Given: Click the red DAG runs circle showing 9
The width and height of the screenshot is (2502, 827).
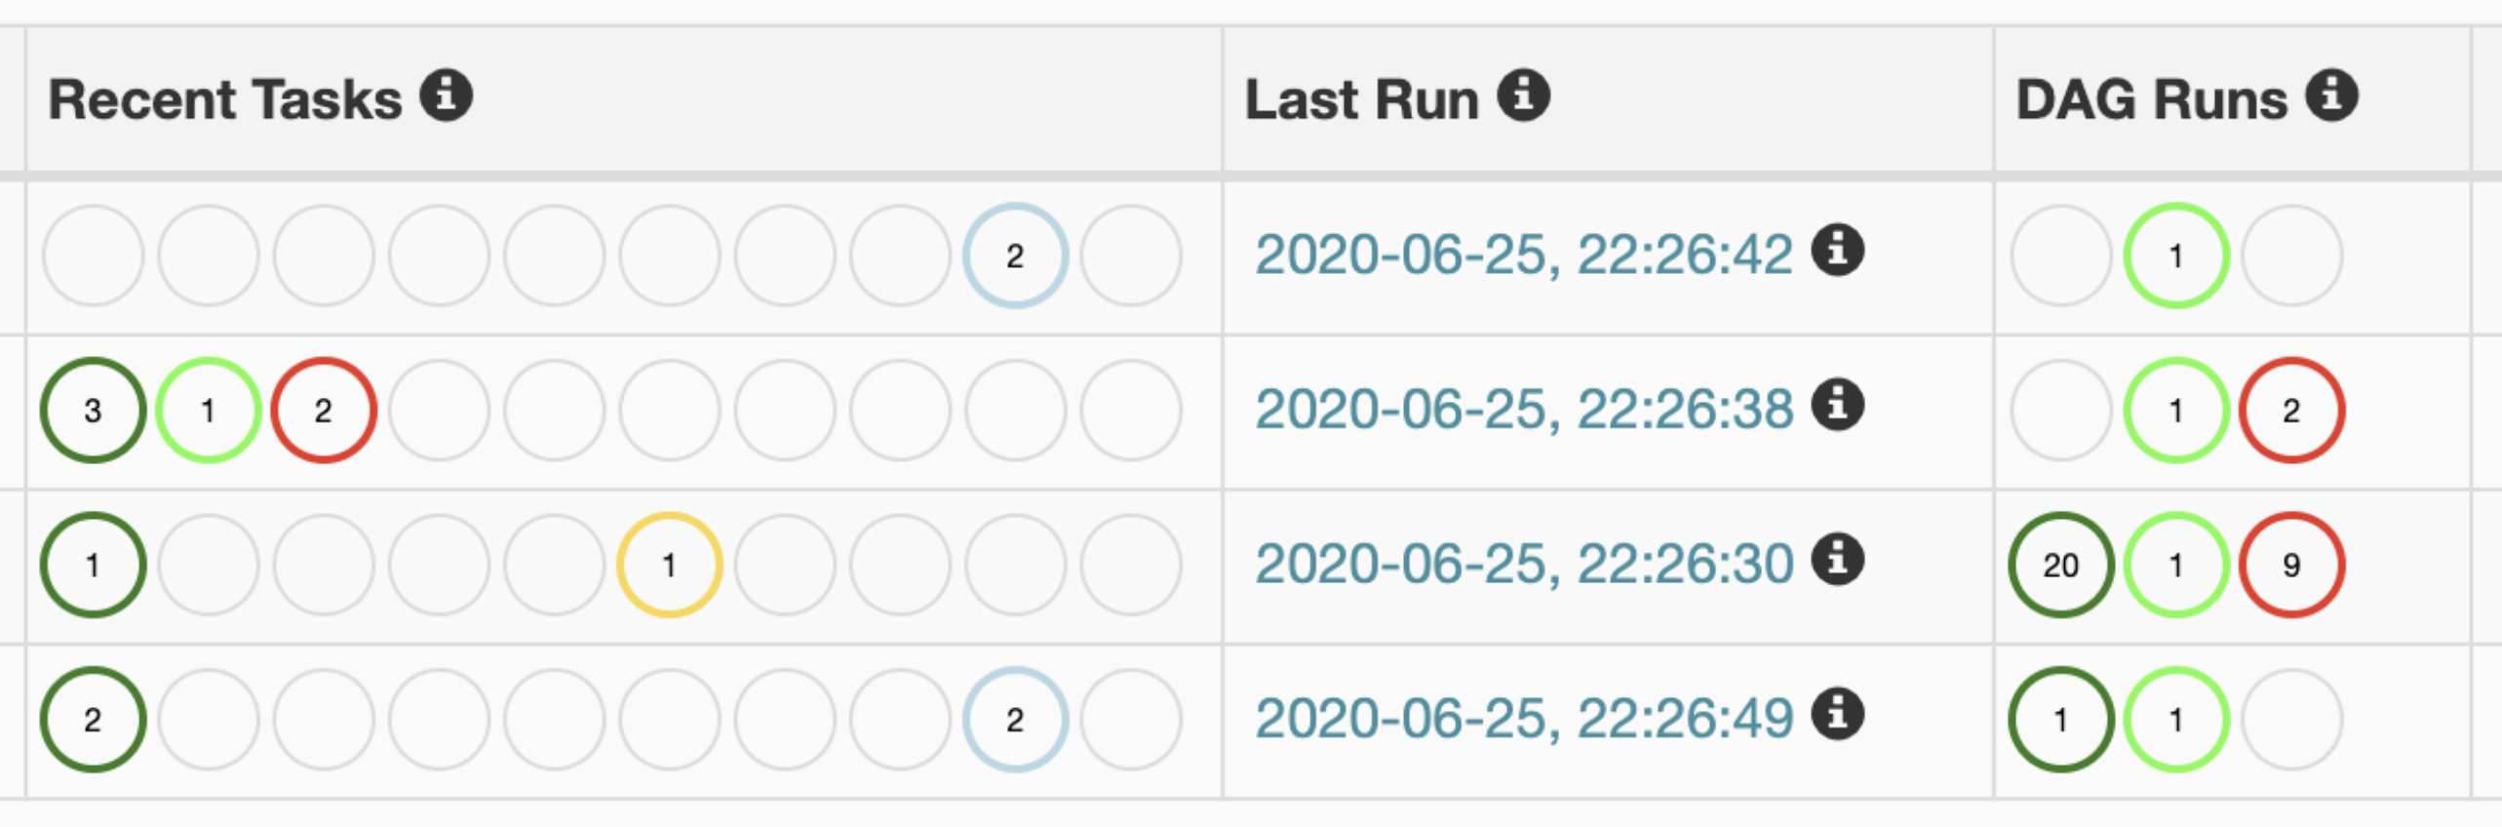Looking at the screenshot, I should point(2291,565).
